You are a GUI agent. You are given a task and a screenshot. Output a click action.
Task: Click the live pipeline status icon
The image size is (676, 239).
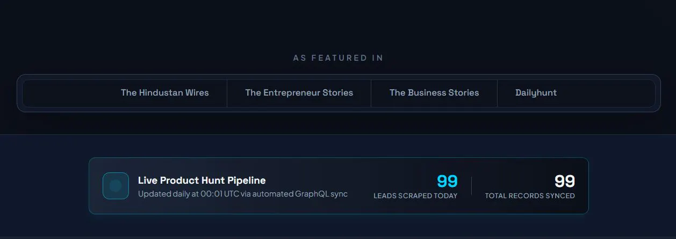[x=116, y=186]
